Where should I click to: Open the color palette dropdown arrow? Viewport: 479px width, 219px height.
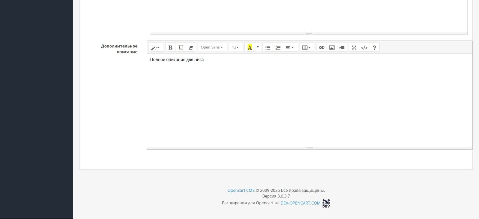point(258,48)
